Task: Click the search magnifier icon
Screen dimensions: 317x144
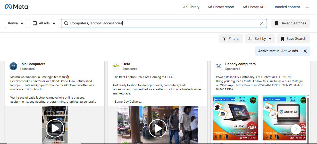Action: 66,23
